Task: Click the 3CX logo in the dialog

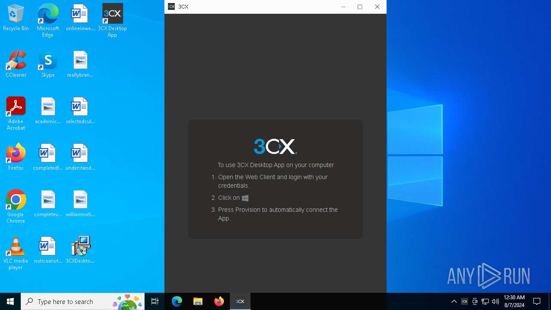Action: [x=275, y=146]
